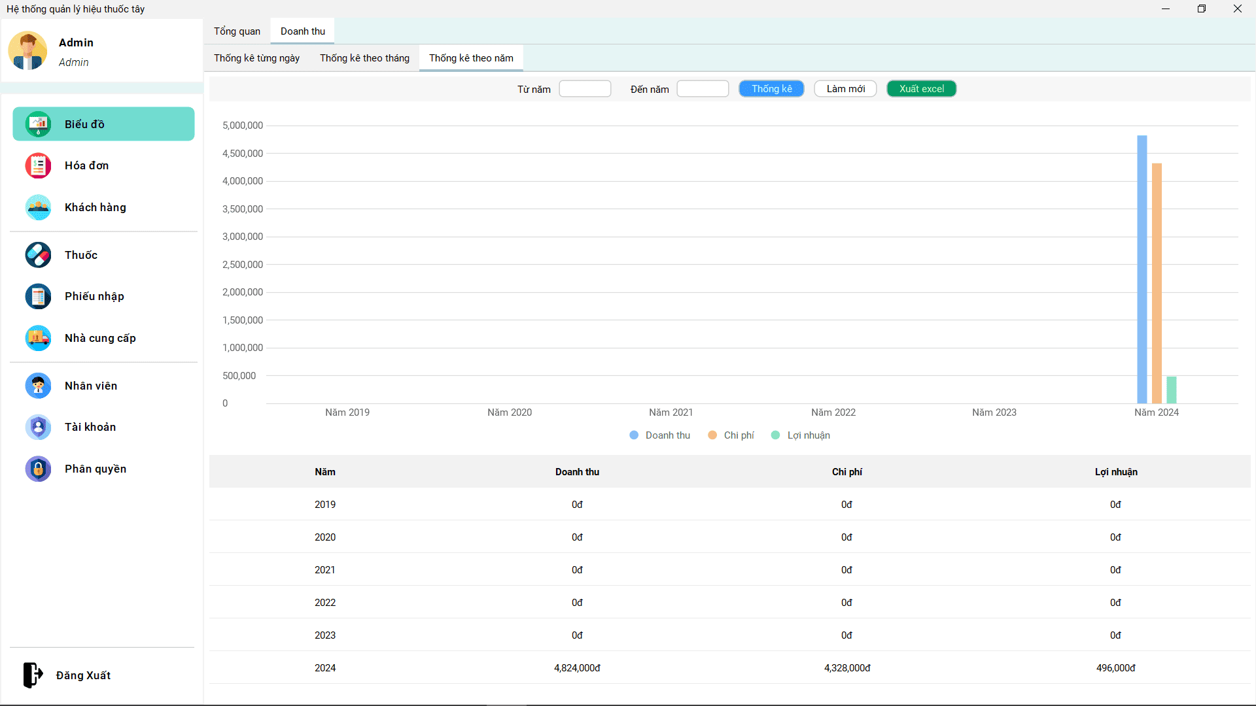Switch to the Tổng quan tab
Image resolution: width=1256 pixels, height=706 pixels.
(x=236, y=31)
